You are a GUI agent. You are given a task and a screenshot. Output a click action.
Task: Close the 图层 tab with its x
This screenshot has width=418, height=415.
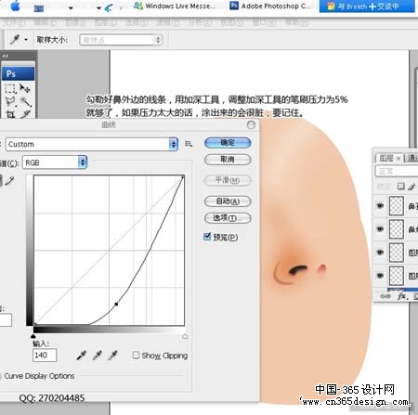click(398, 159)
